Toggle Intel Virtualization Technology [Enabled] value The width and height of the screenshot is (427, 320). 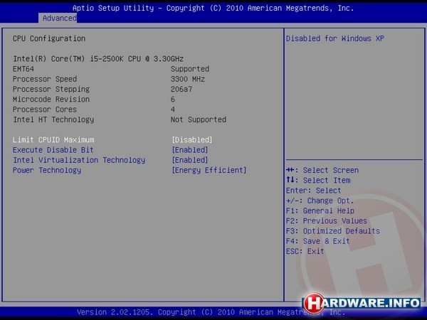click(189, 160)
